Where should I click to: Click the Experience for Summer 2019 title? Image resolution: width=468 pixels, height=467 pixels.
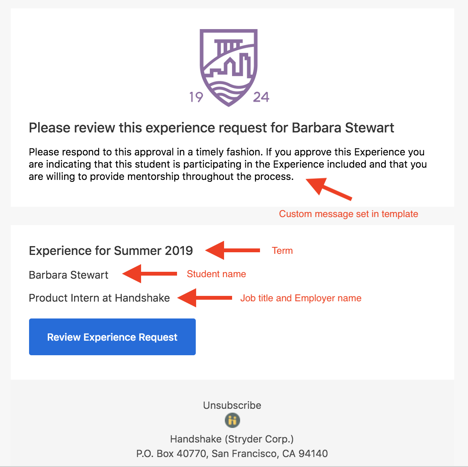[x=111, y=251]
